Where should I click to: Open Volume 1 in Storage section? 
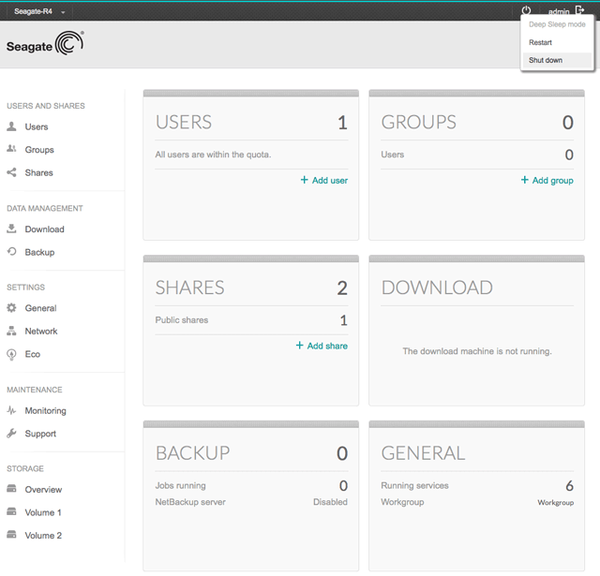[43, 512]
